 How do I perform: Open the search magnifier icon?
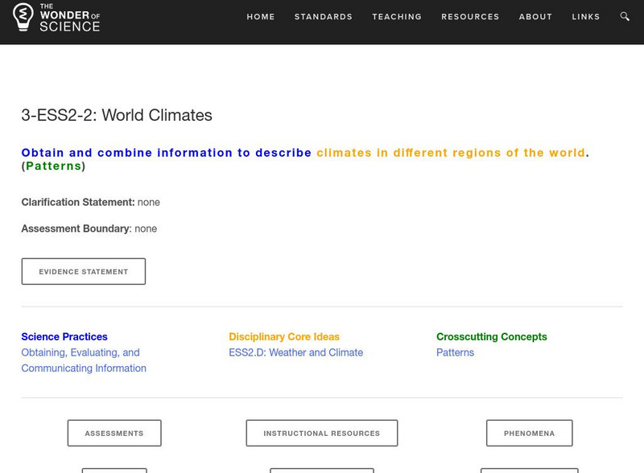pos(625,17)
